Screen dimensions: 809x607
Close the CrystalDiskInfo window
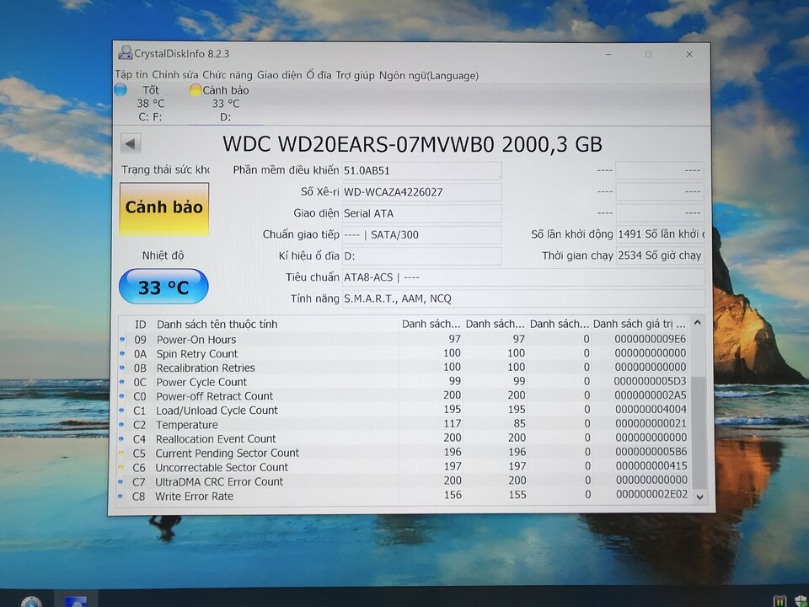tap(688, 54)
